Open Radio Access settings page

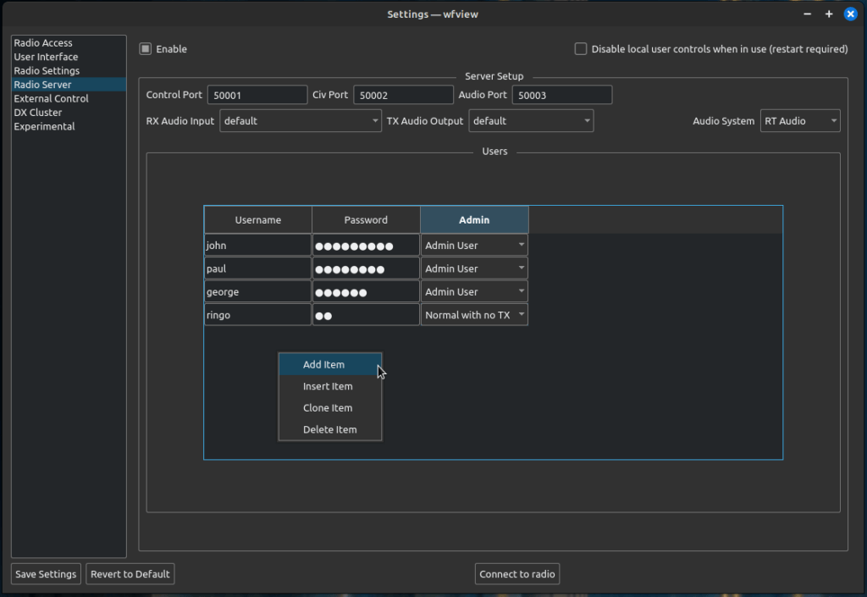tap(69, 42)
